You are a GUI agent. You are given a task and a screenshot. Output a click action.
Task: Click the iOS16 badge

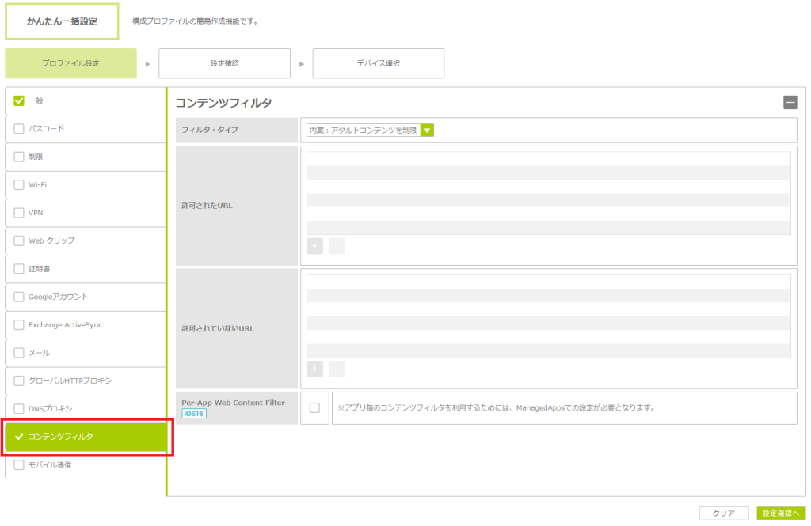coord(194,414)
